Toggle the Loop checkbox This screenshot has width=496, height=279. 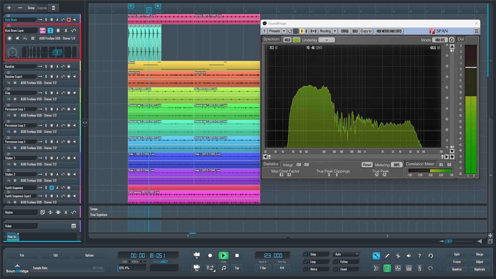tap(306, 262)
